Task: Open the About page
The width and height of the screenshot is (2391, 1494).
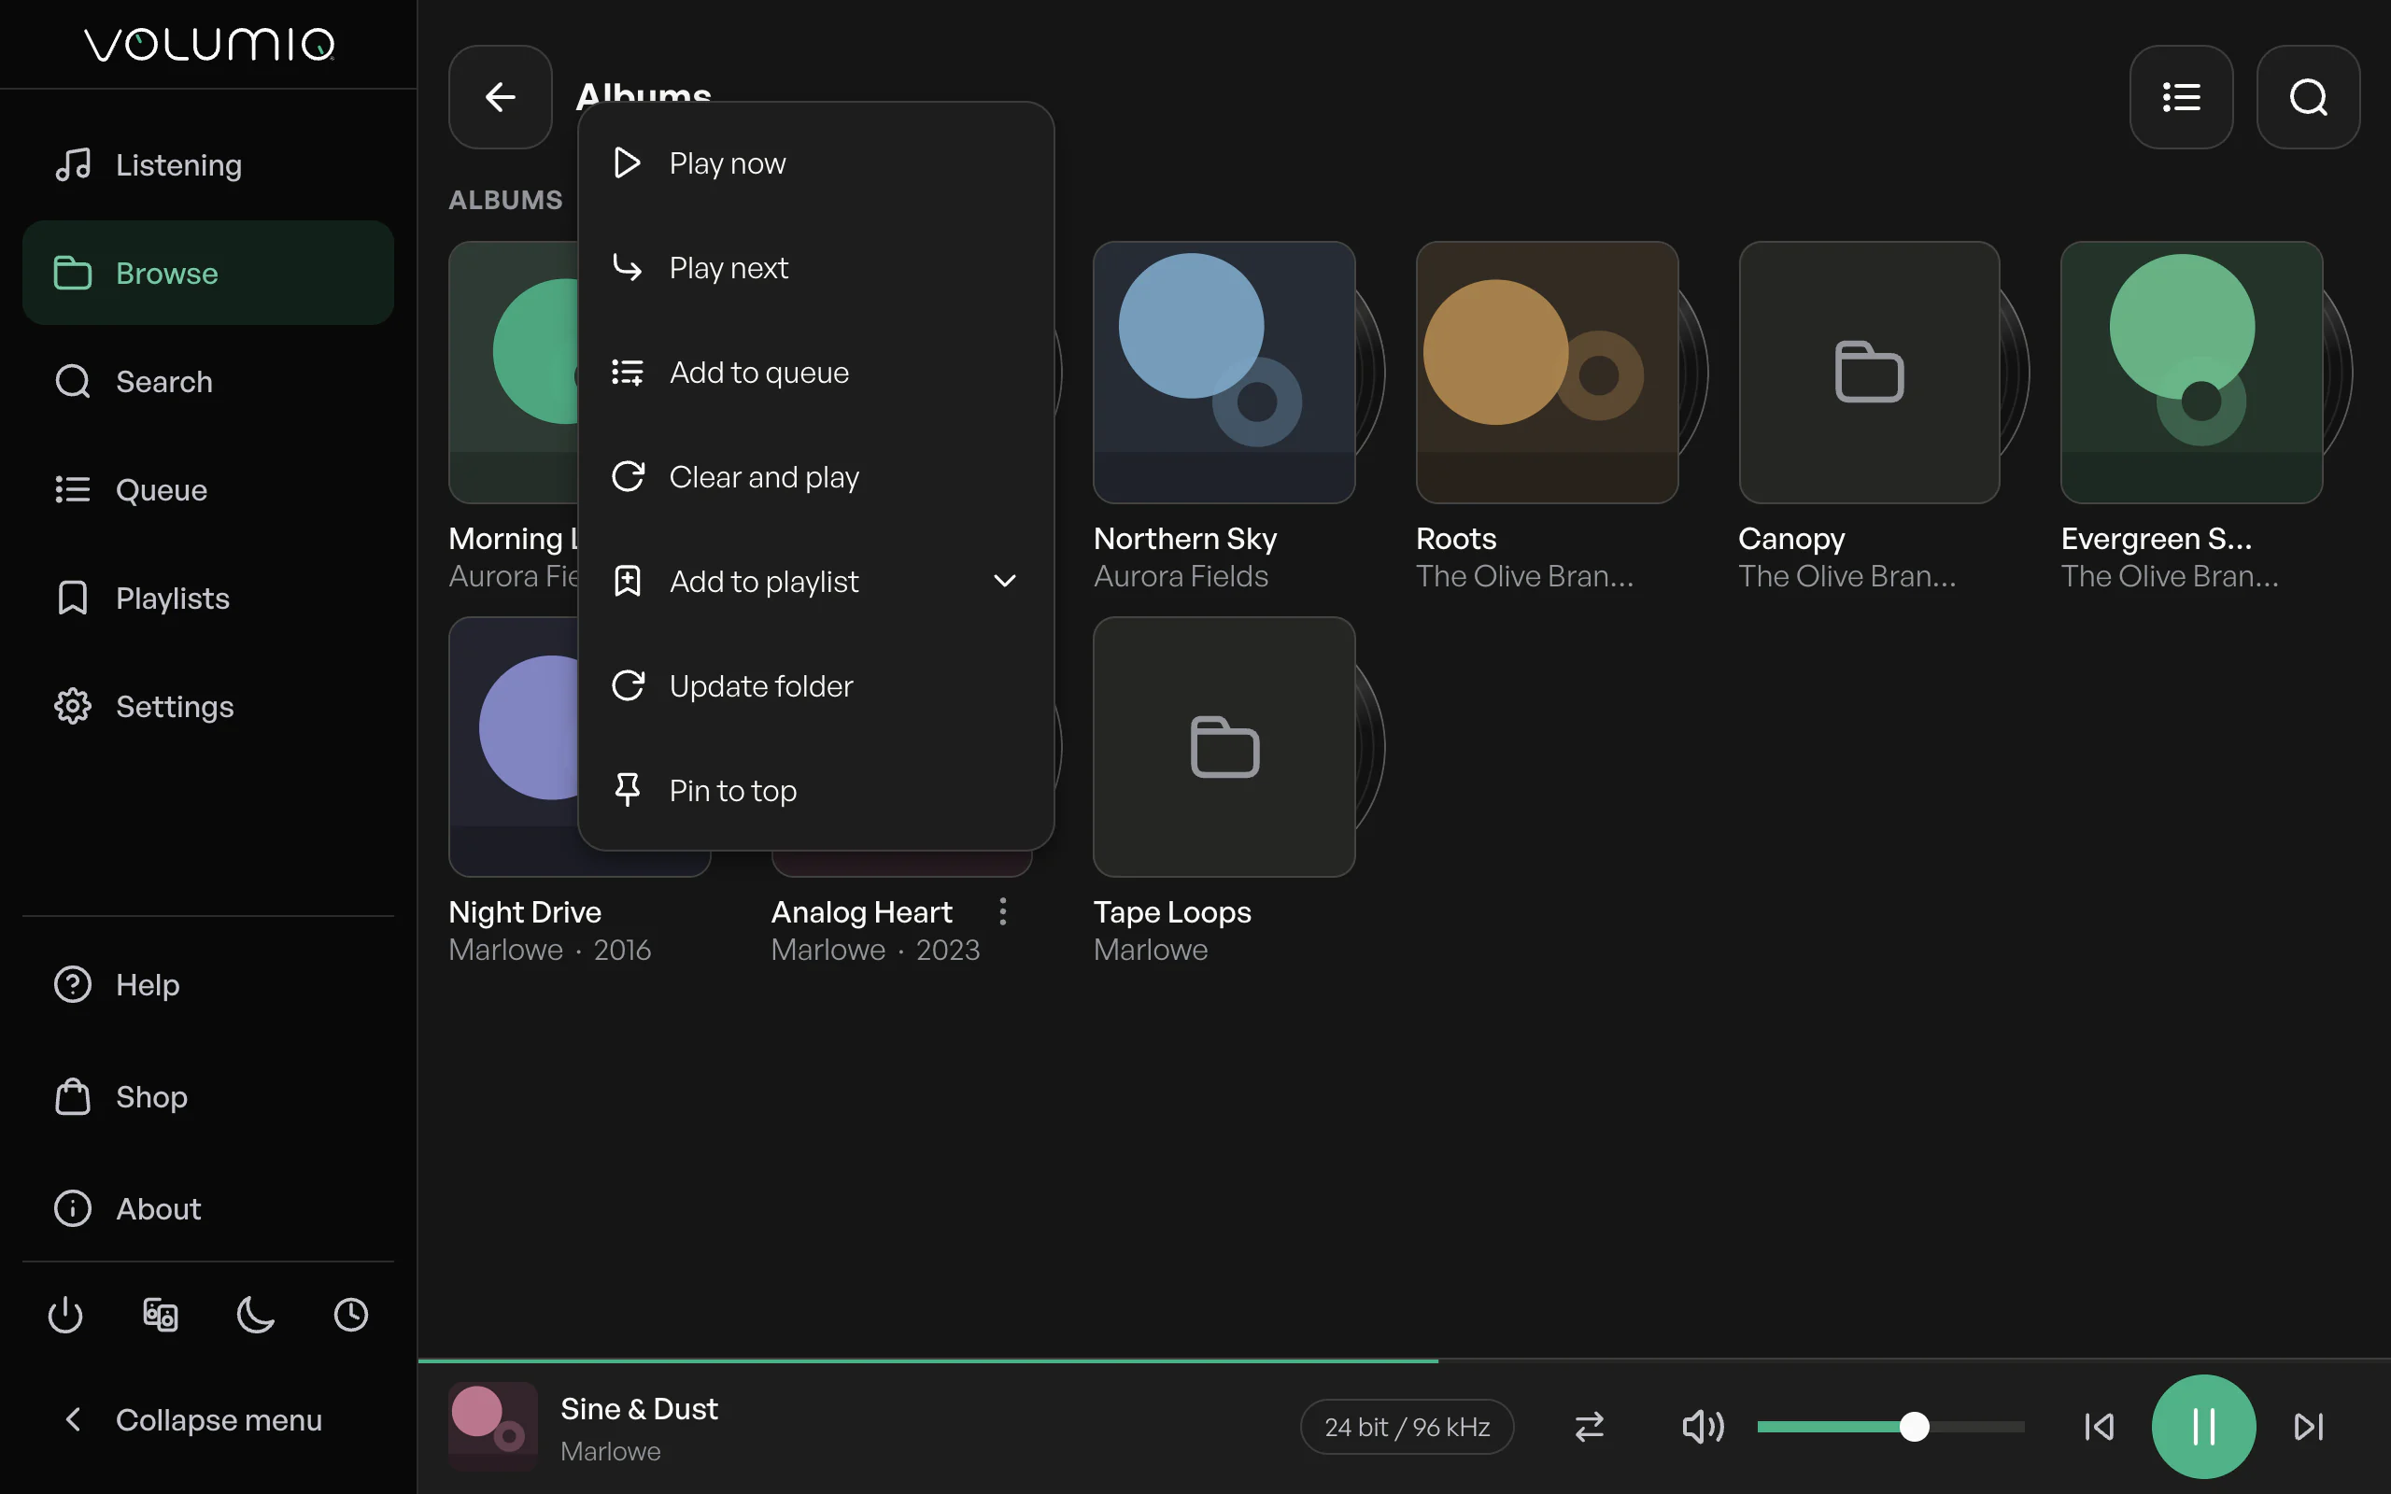Action: [x=207, y=1208]
